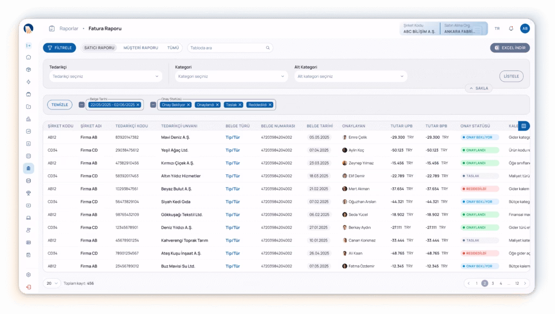Open the cube icon in sidebar
Viewport: 555px width, 314px height.
(x=29, y=69)
